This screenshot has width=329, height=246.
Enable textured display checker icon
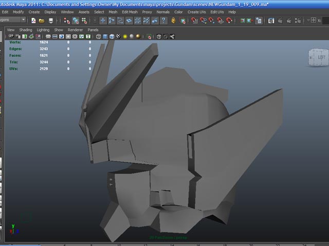pyautogui.click(x=118, y=36)
